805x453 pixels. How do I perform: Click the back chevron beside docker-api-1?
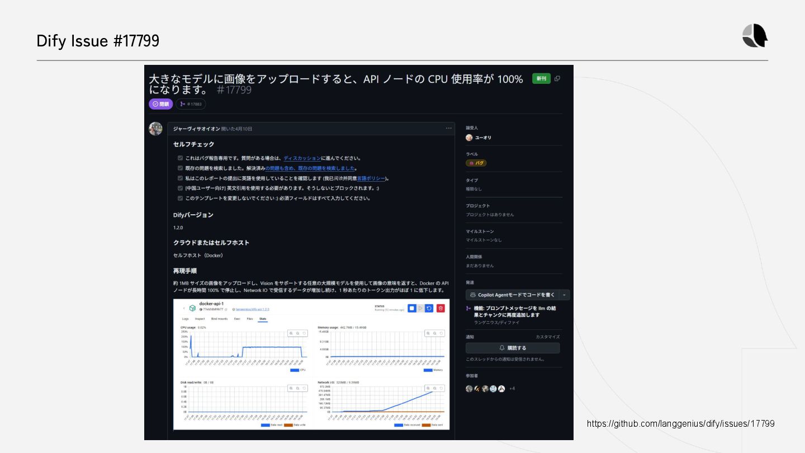184,308
